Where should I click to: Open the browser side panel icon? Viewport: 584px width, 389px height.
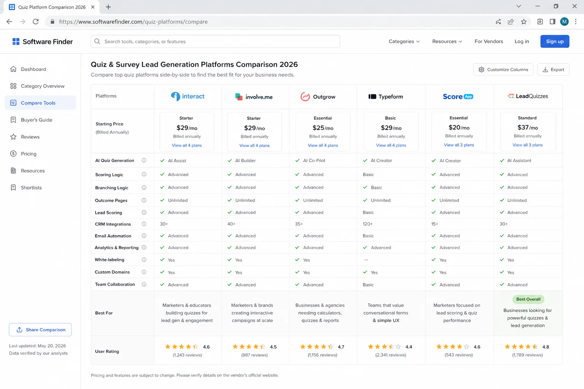tap(552, 22)
